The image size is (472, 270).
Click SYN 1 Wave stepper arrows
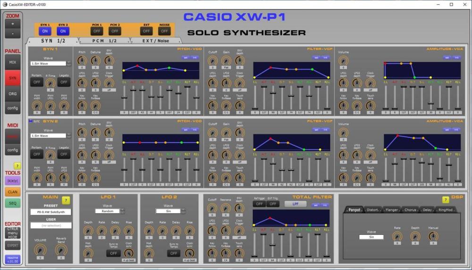[69, 64]
